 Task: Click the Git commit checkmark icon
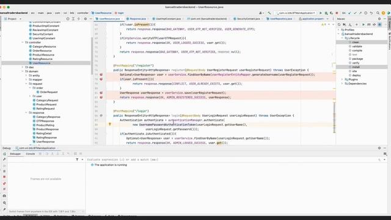(x=355, y=13)
